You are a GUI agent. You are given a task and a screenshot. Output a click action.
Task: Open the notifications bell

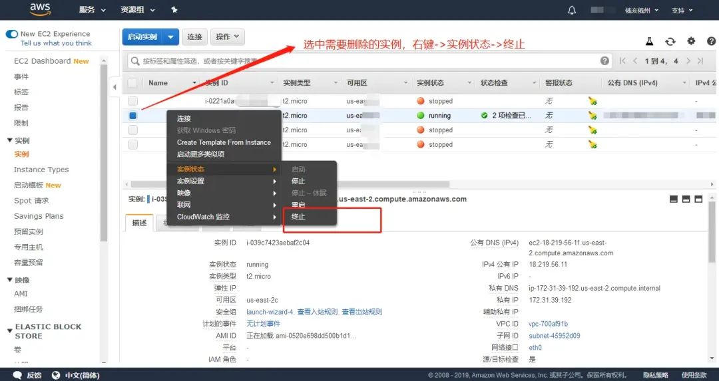point(572,10)
